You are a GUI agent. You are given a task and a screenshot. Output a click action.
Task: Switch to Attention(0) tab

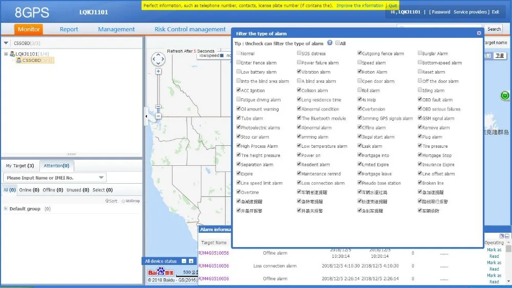pos(56,166)
